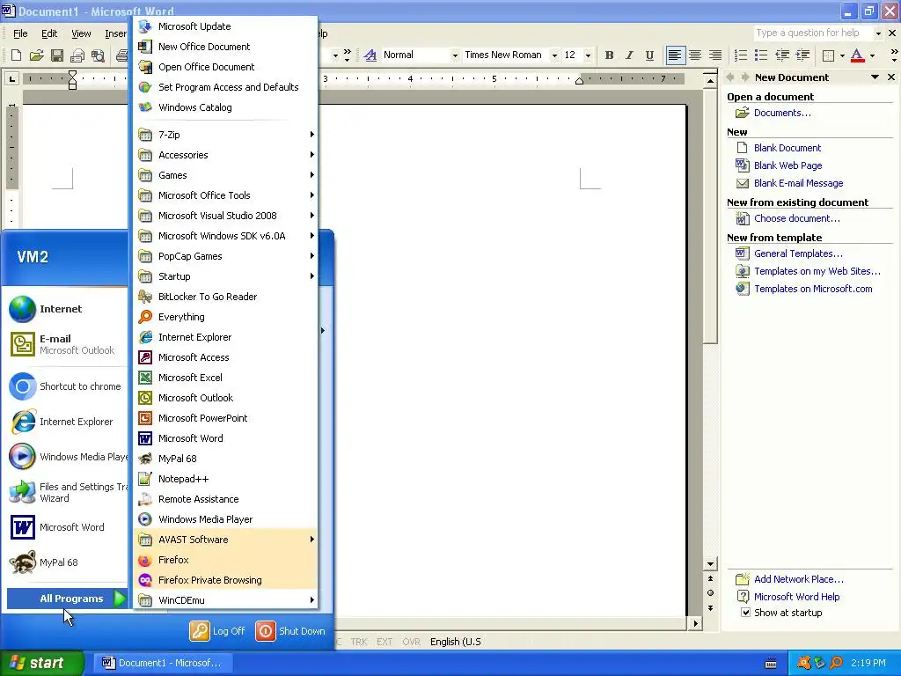Open border style dropdown arrow
Viewport: 901px width, 676px height.
(842, 55)
